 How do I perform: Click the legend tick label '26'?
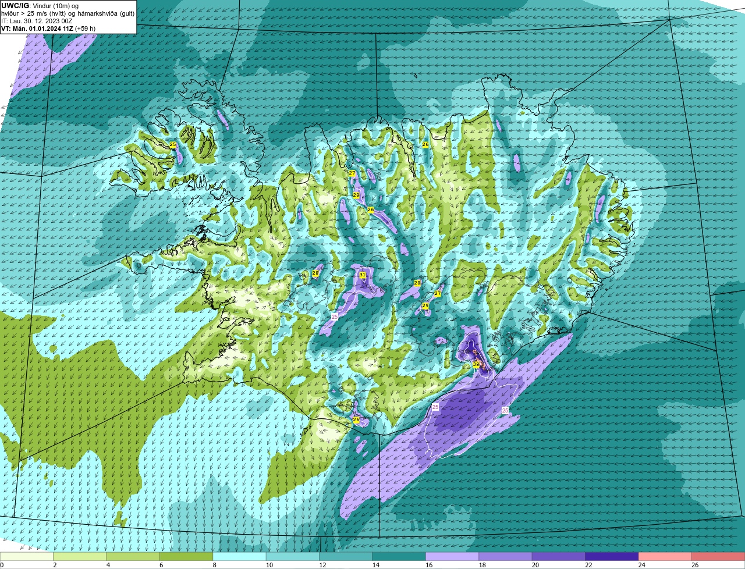695,565
